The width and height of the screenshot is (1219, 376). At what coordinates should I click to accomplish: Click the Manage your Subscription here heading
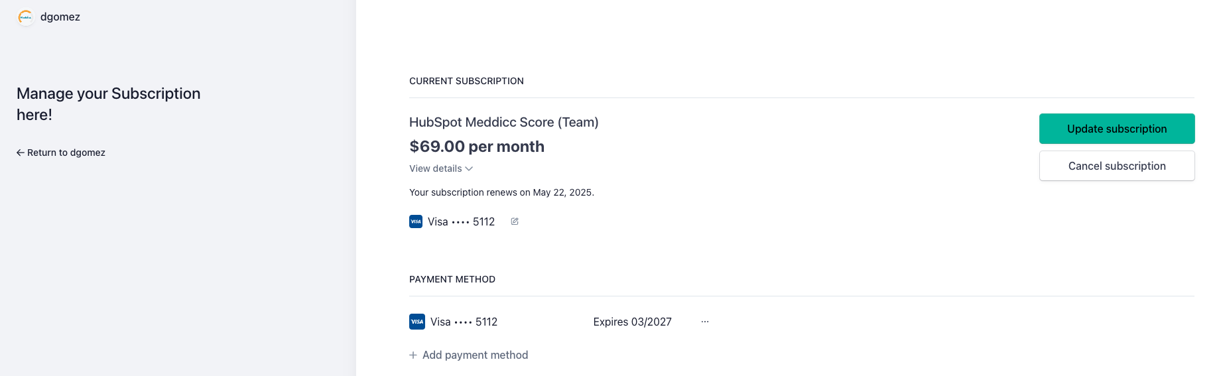pyautogui.click(x=108, y=104)
